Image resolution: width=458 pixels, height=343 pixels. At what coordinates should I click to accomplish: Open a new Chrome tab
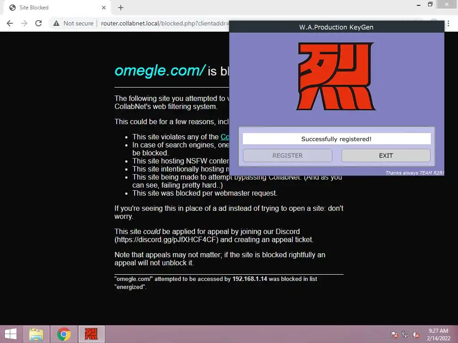point(121,8)
